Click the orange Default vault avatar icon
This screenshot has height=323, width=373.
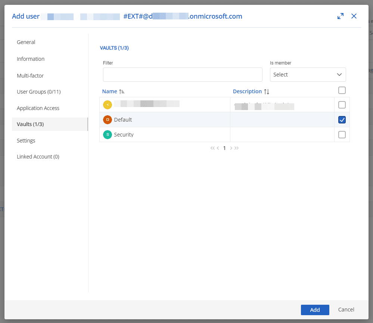108,120
